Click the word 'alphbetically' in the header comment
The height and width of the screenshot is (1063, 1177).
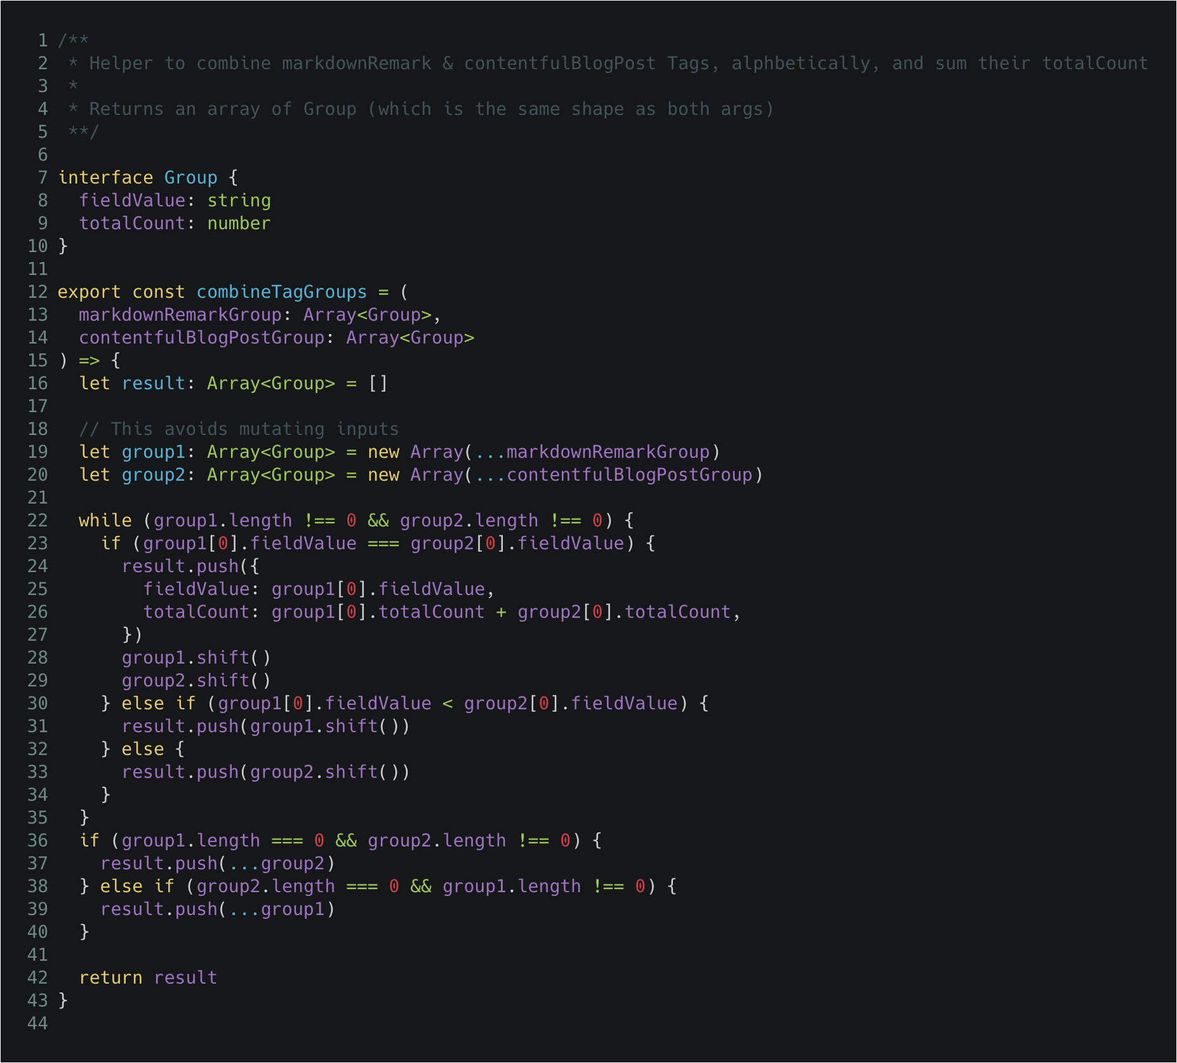(801, 64)
